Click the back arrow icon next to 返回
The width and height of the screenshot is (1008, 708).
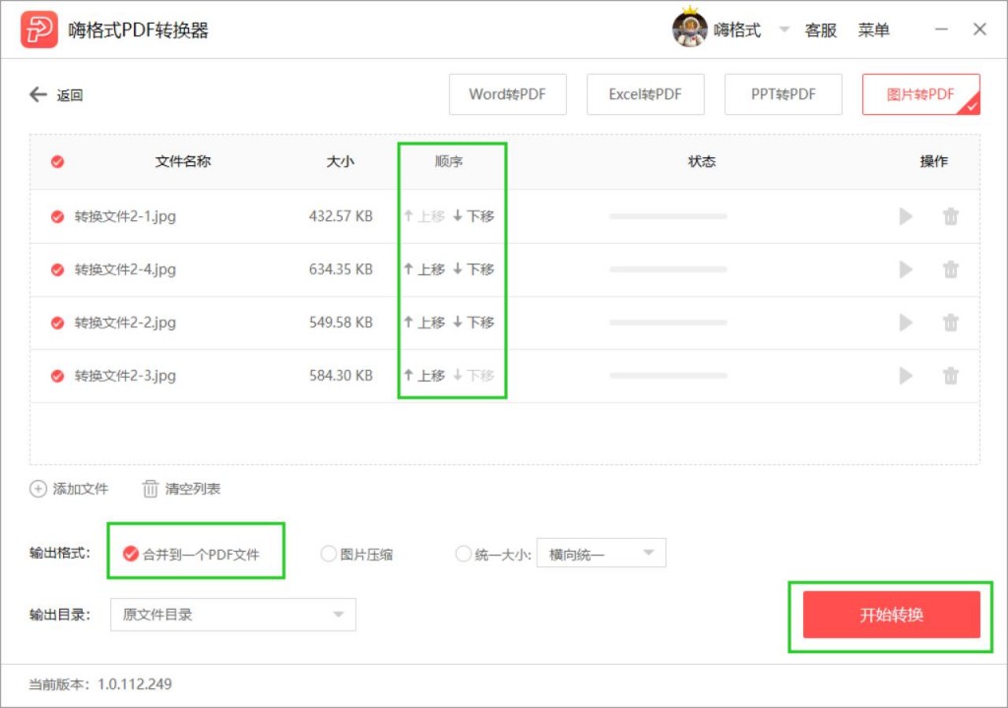tap(38, 95)
